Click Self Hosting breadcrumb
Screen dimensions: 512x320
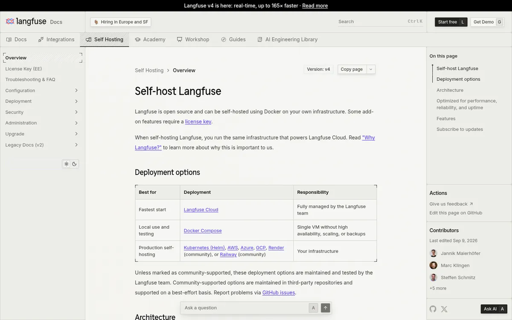pos(149,70)
